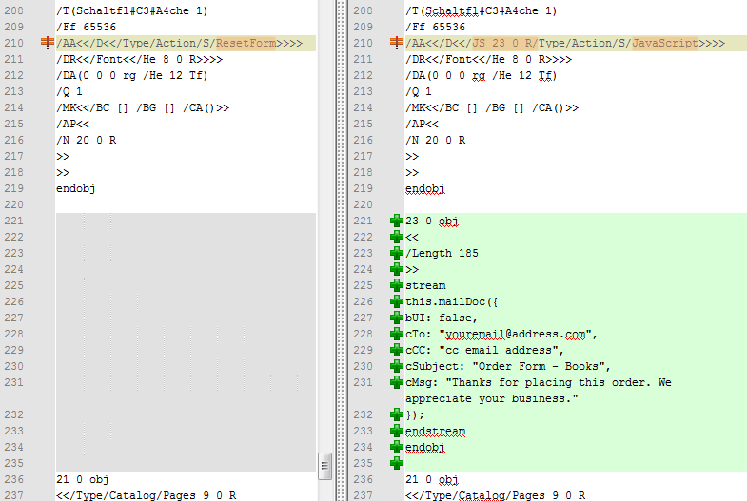This screenshot has width=747, height=501.
Task: Click 'ResetForm' in the left pane line 210
Action: (246, 43)
